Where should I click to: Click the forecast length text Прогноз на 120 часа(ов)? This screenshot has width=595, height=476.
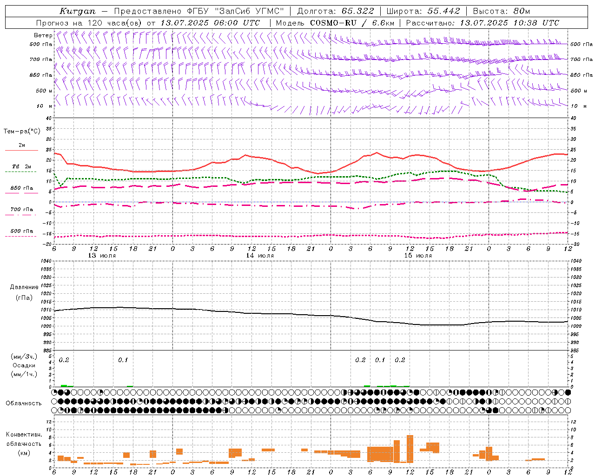click(90, 23)
